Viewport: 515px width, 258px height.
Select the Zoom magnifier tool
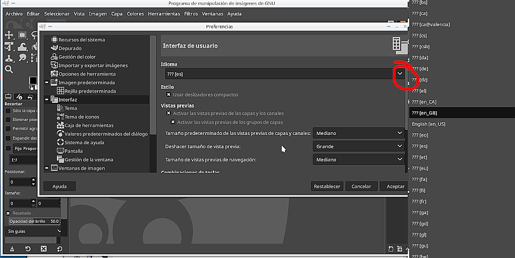tap(9, 69)
